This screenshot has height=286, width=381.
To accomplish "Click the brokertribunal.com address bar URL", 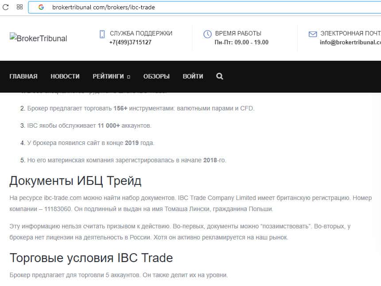I will coord(104,7).
